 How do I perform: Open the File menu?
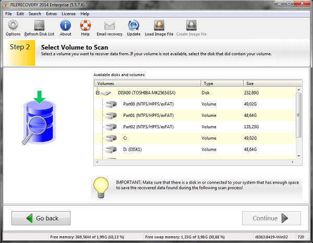(8, 14)
